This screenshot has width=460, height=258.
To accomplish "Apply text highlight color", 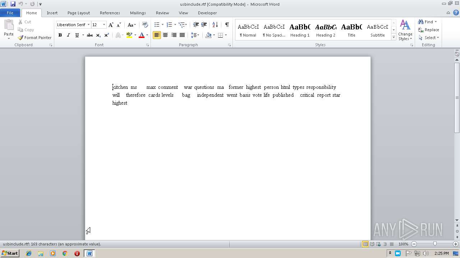I will 129,35.
